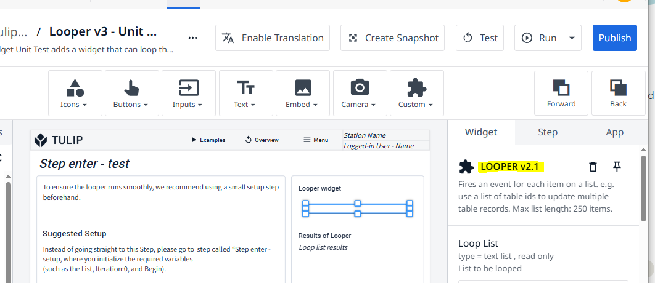Click the Logged-in User - Name field
Screen dimensions: 655x283
pyautogui.click(x=385, y=146)
